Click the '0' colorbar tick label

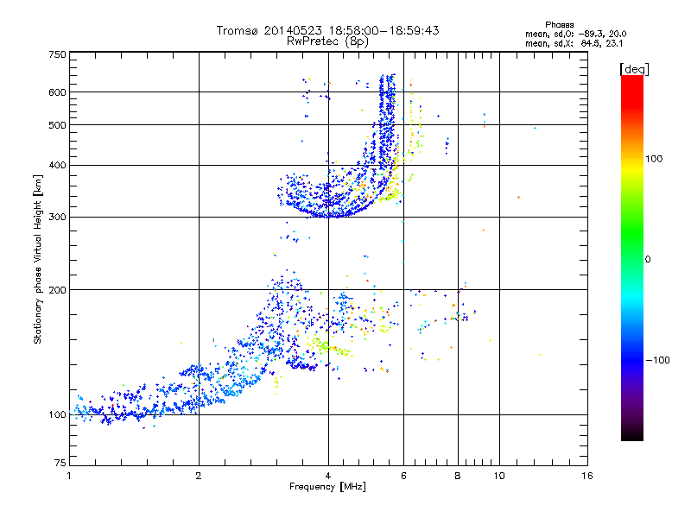point(647,259)
